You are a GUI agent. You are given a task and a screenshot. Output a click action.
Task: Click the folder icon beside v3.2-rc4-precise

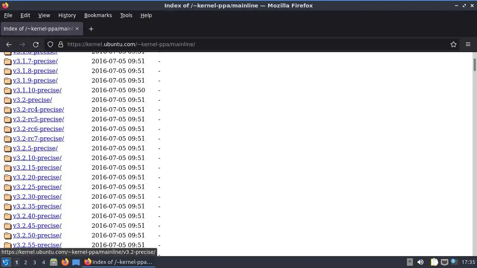[7, 110]
